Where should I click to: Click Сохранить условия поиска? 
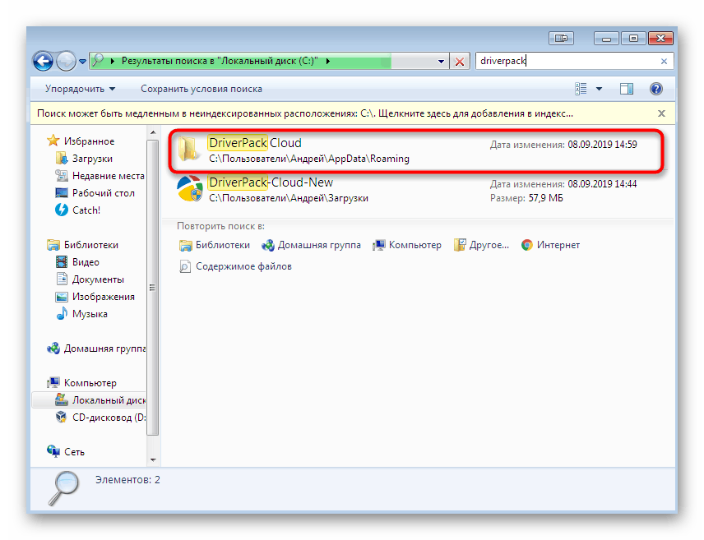point(201,89)
